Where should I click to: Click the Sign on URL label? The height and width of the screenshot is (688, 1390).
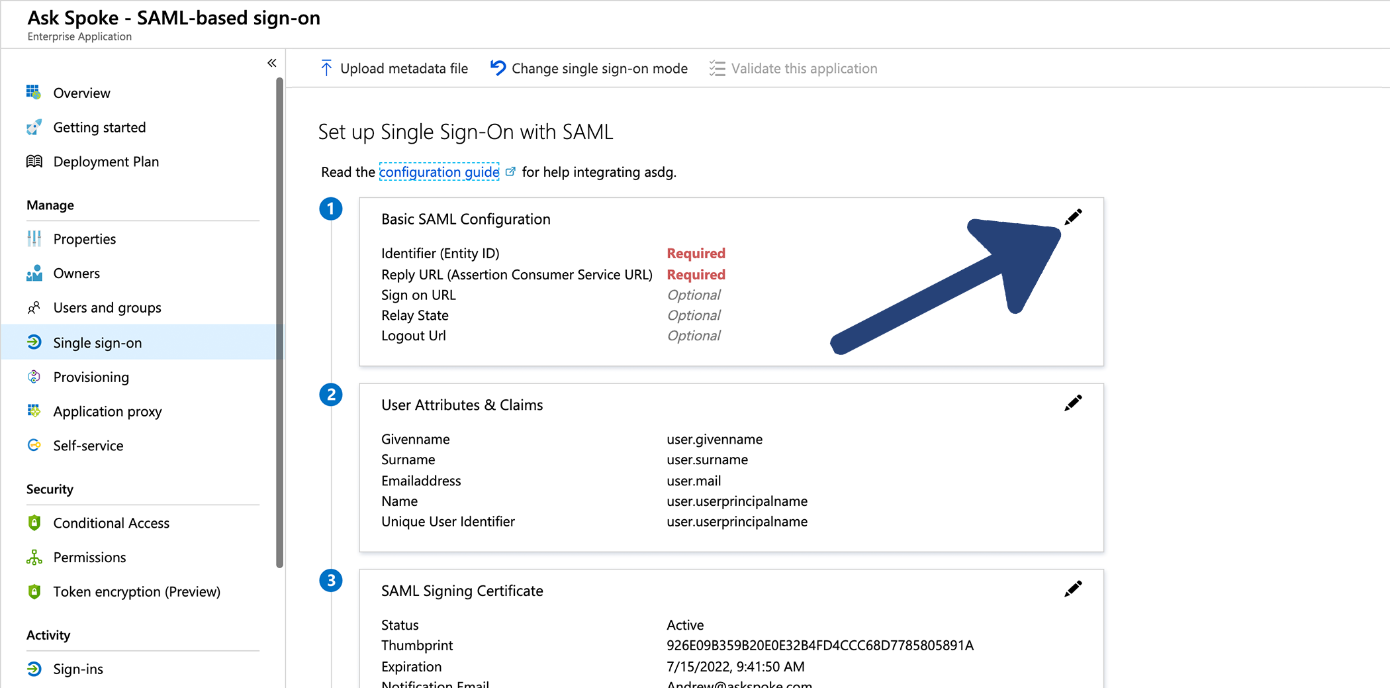tap(418, 295)
